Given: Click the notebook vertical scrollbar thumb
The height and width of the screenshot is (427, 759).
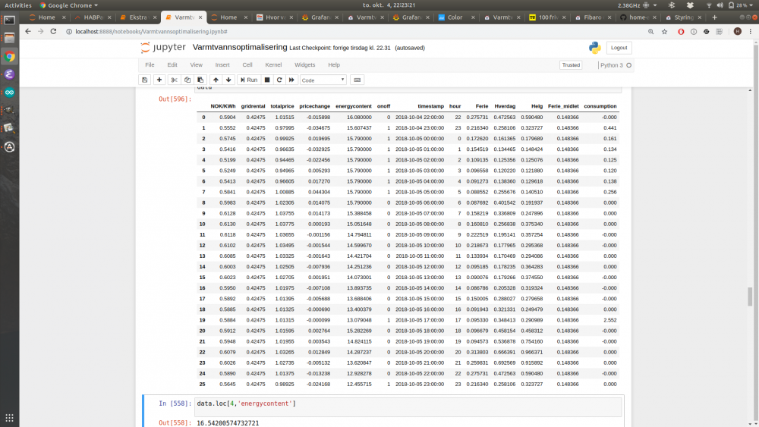Looking at the screenshot, I should click(x=750, y=297).
